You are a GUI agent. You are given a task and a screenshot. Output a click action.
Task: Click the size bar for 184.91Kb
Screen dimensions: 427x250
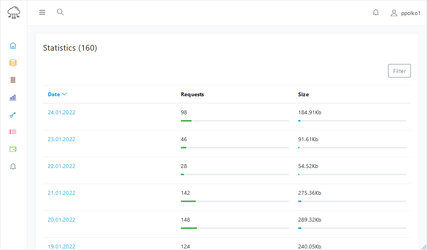[352, 121]
